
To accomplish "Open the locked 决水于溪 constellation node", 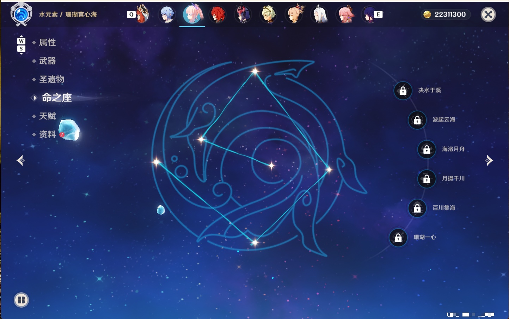I will (x=403, y=91).
